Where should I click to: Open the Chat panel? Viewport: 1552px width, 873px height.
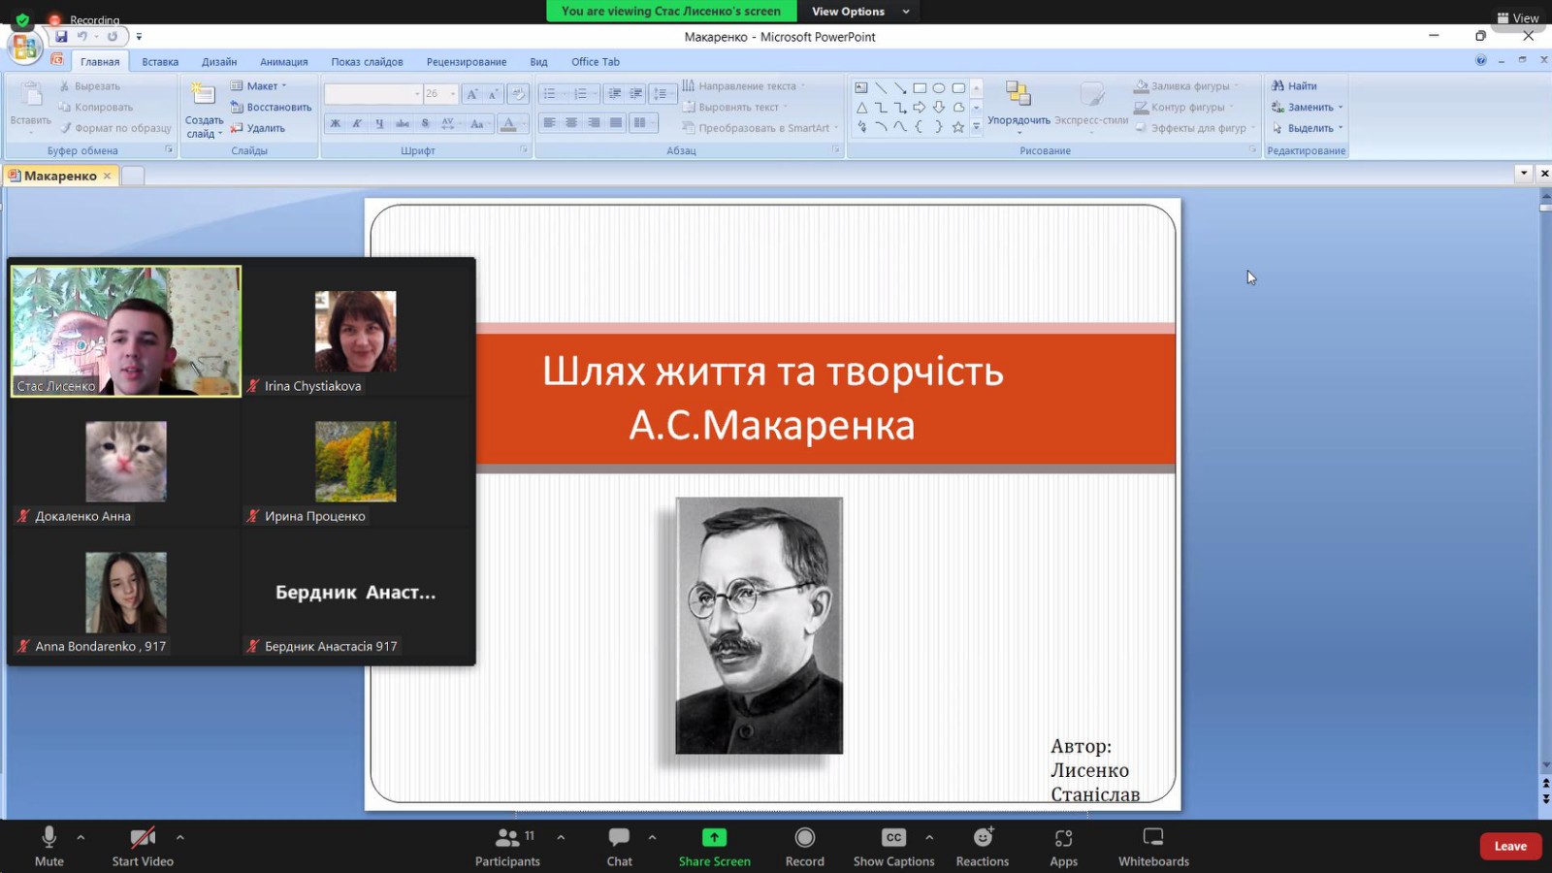619,846
